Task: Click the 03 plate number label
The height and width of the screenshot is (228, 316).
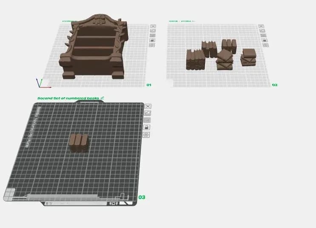Action: (x=142, y=197)
